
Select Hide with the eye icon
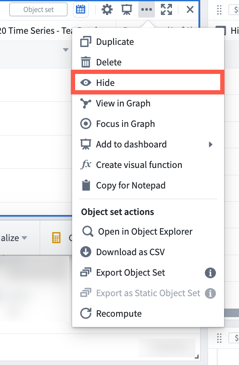coord(148,82)
